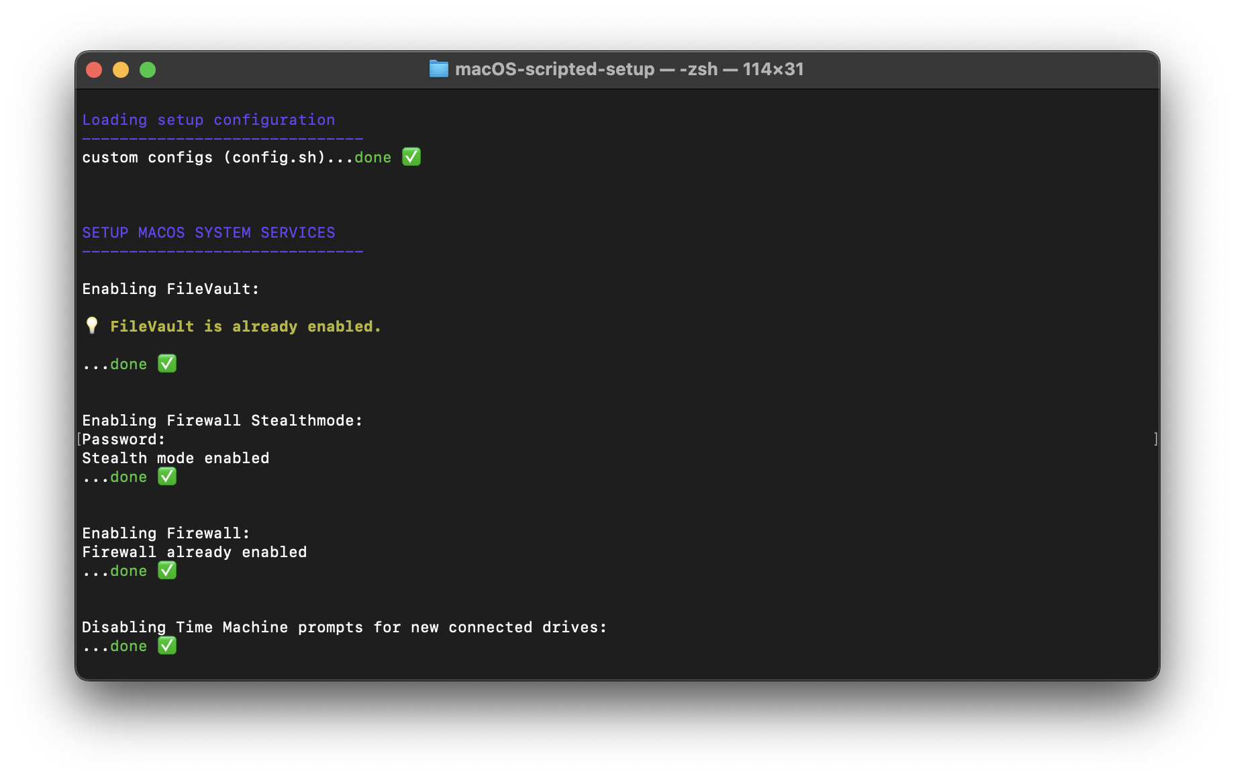The image size is (1235, 780).
Task: Click the green full-screen window button
Action: tap(148, 70)
